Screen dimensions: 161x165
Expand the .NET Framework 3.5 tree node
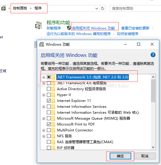click(44, 77)
